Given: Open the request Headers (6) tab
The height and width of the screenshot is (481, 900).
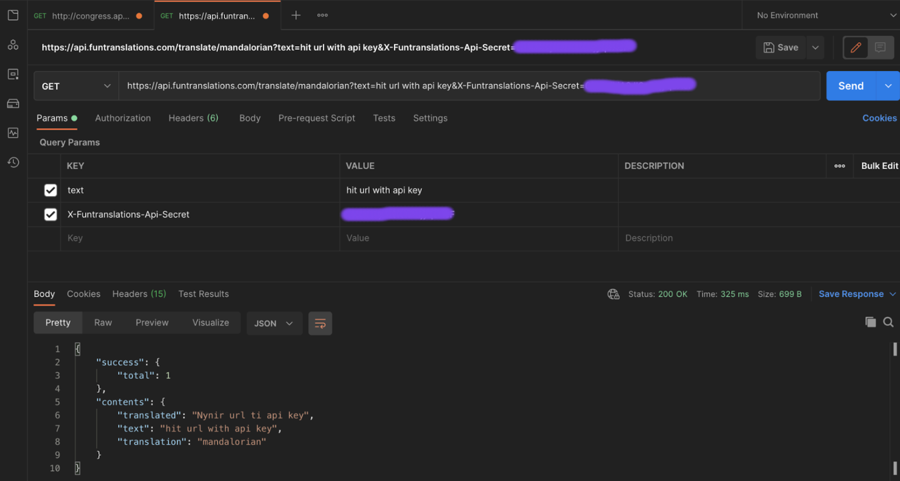Looking at the screenshot, I should pos(193,118).
